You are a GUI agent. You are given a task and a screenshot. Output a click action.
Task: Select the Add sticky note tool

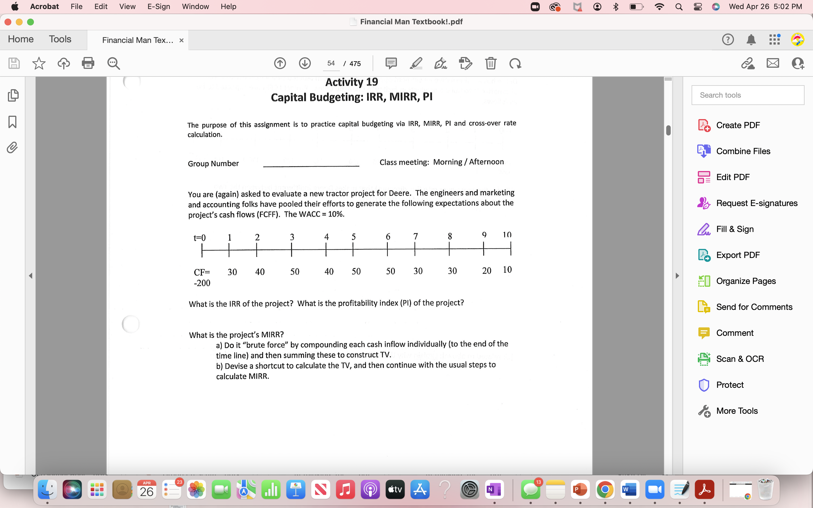(x=391, y=63)
